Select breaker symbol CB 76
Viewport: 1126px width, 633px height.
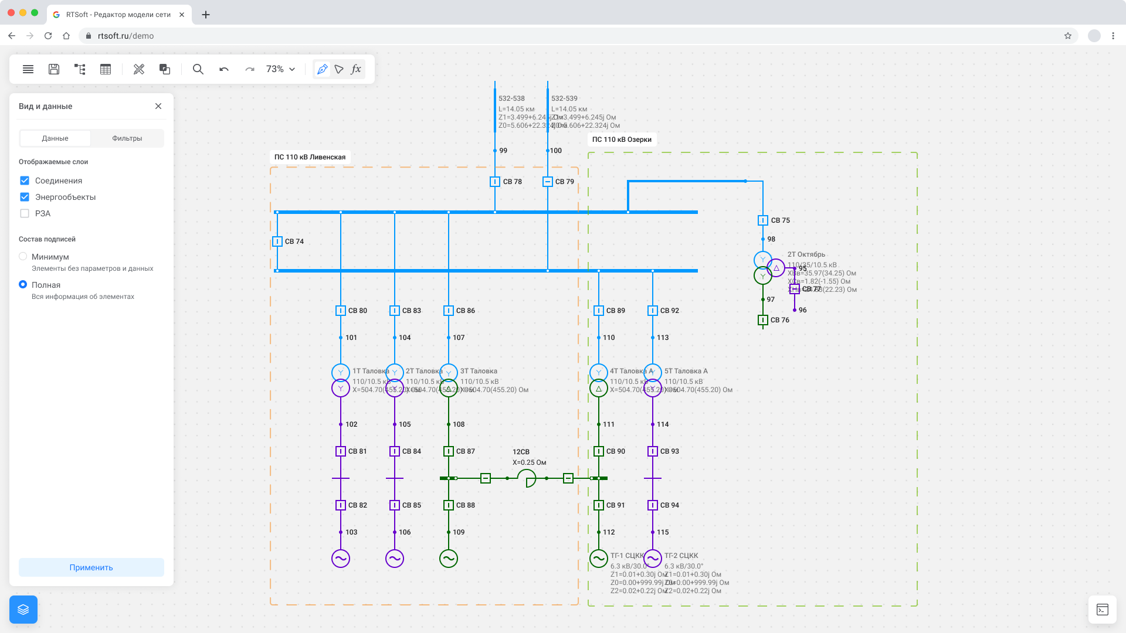pos(763,320)
